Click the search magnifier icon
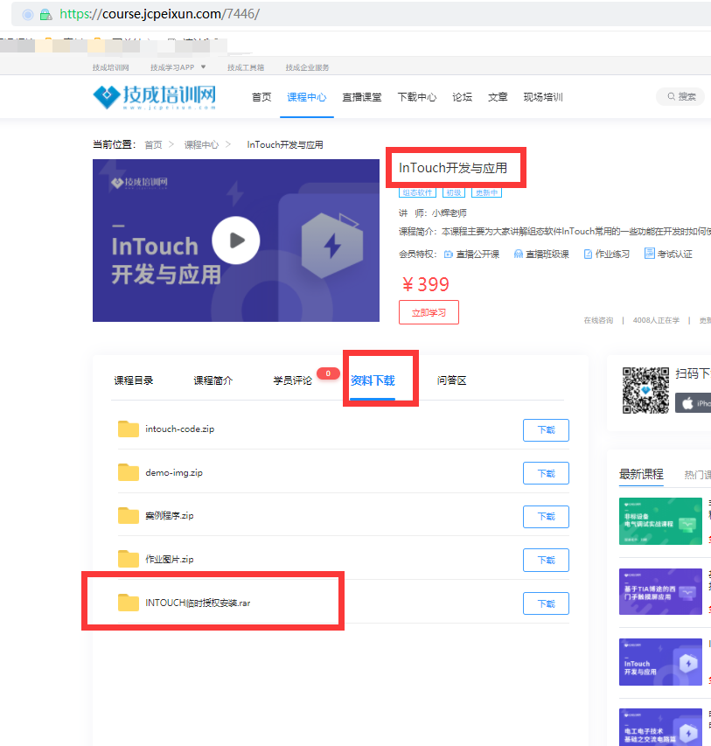Image resolution: width=711 pixels, height=746 pixels. pyautogui.click(x=671, y=96)
